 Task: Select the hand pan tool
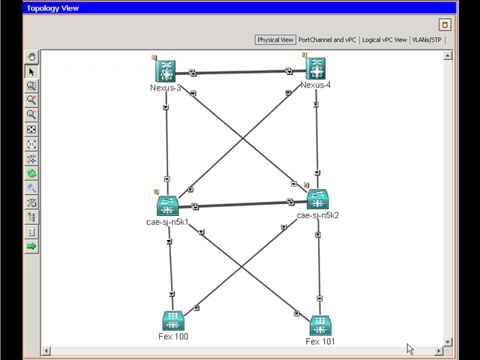31,57
